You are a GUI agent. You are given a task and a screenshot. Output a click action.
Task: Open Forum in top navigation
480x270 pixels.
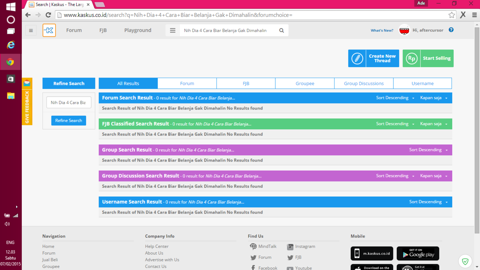[74, 30]
